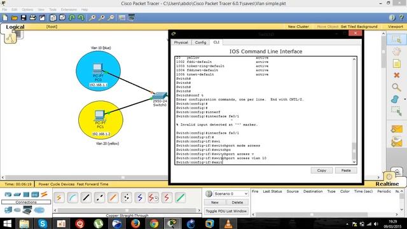
Task: Select the Hubs device category
Action: coord(26,195)
